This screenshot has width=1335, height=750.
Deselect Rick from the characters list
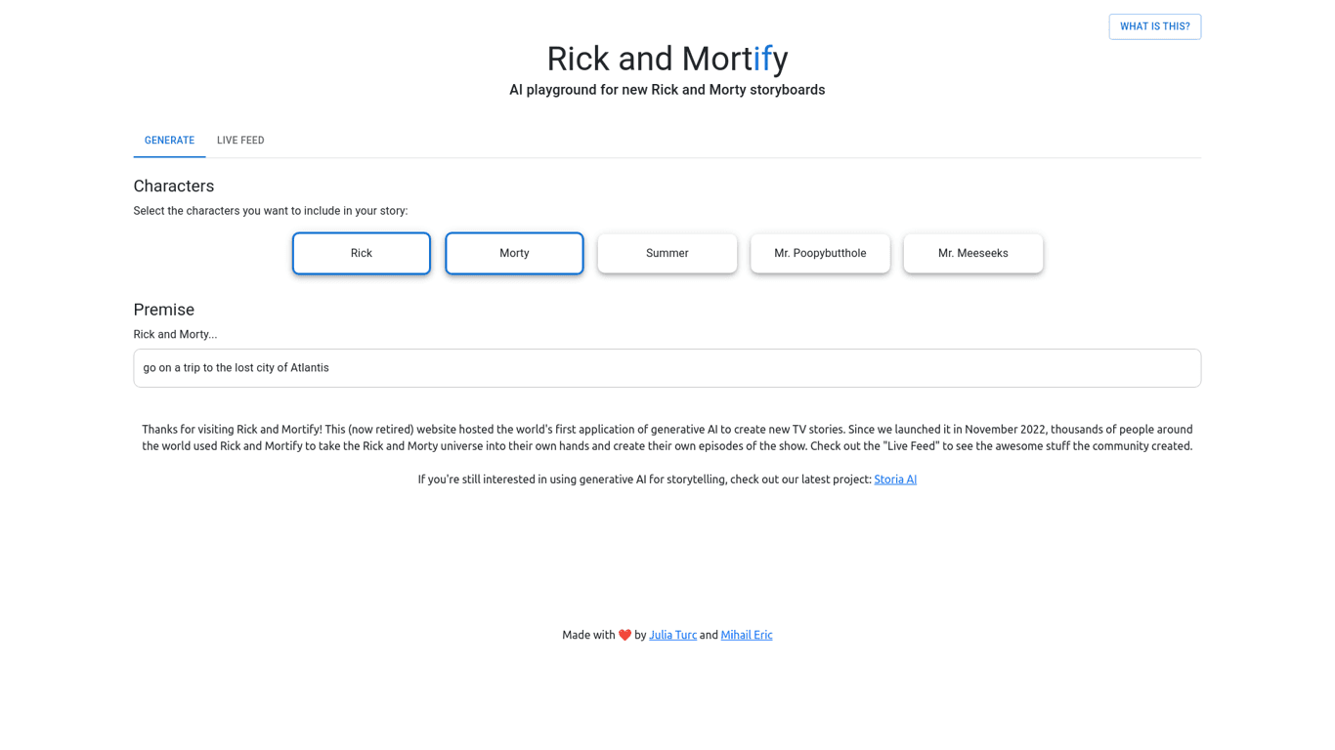click(361, 253)
